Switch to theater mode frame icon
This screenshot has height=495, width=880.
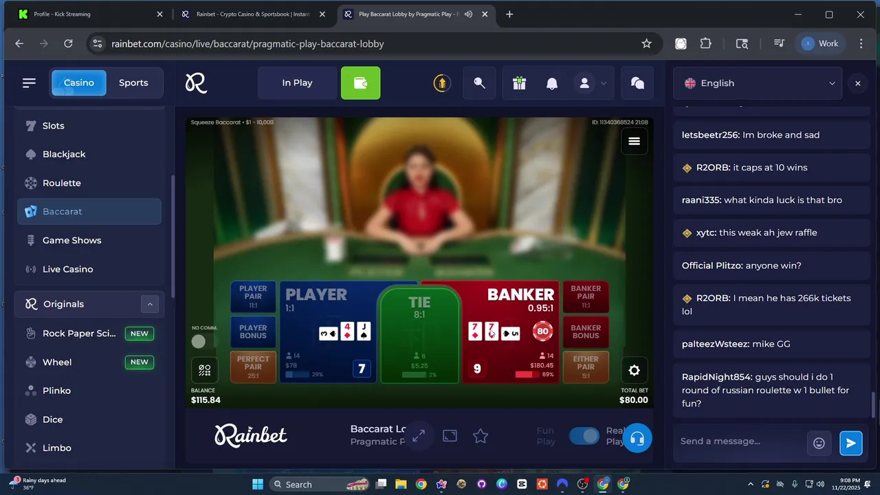click(450, 436)
